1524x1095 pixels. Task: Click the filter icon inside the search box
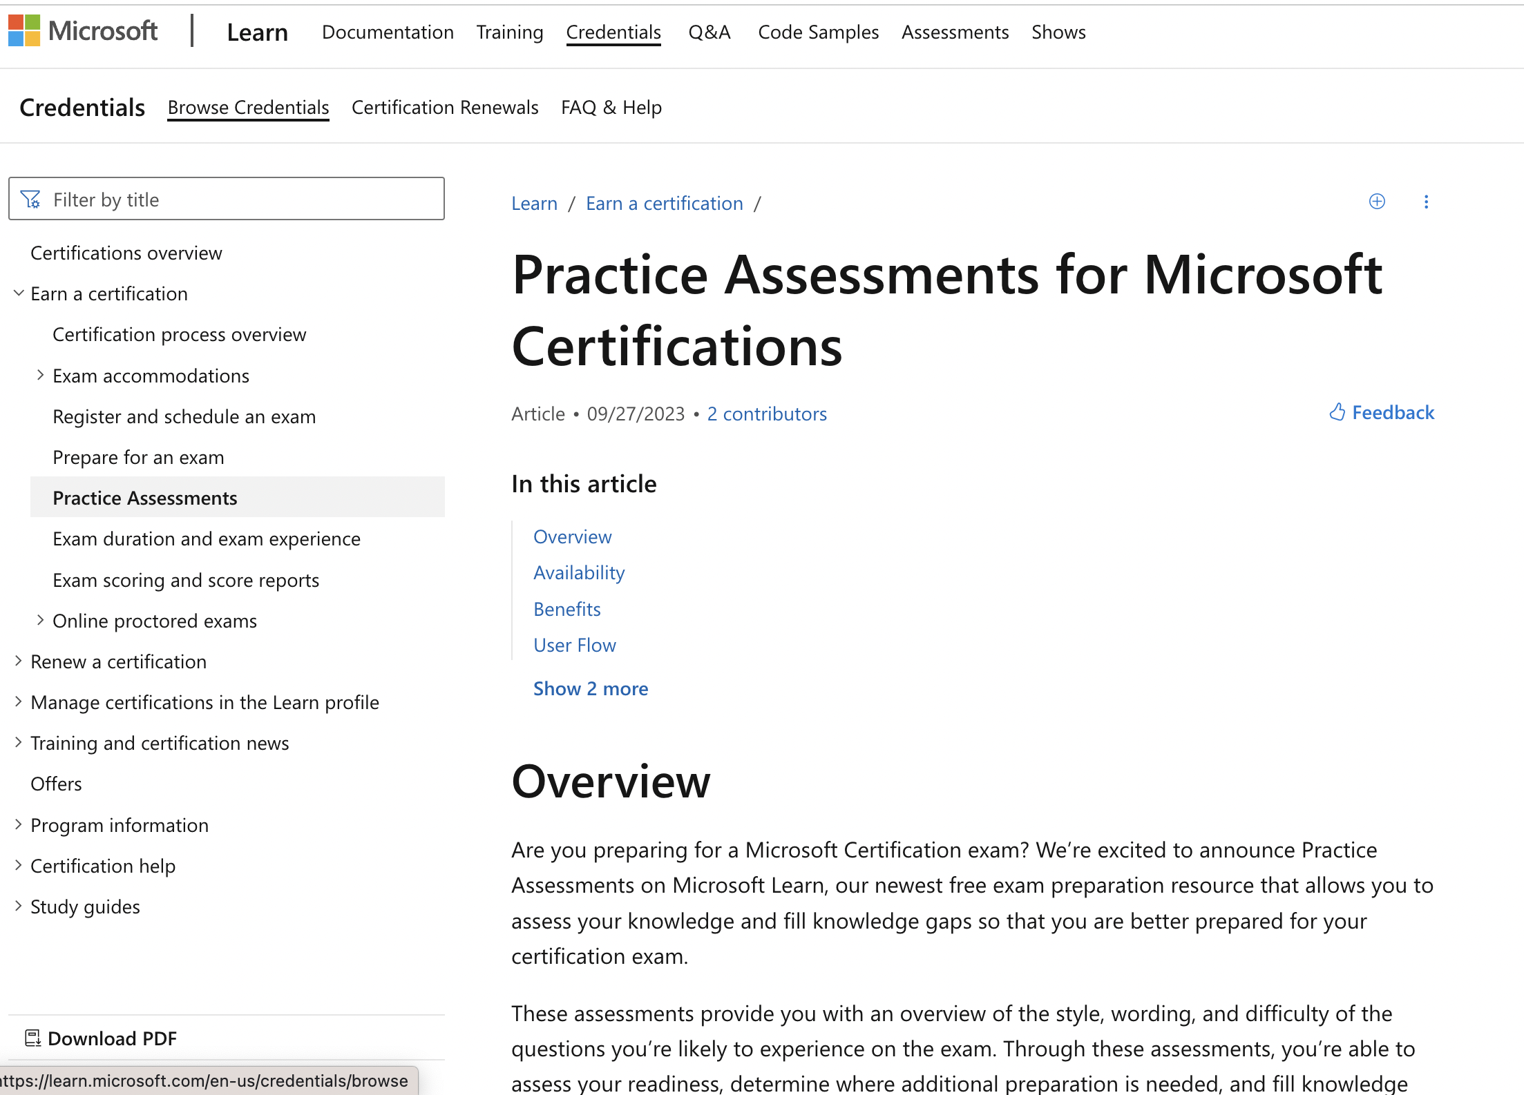32,199
